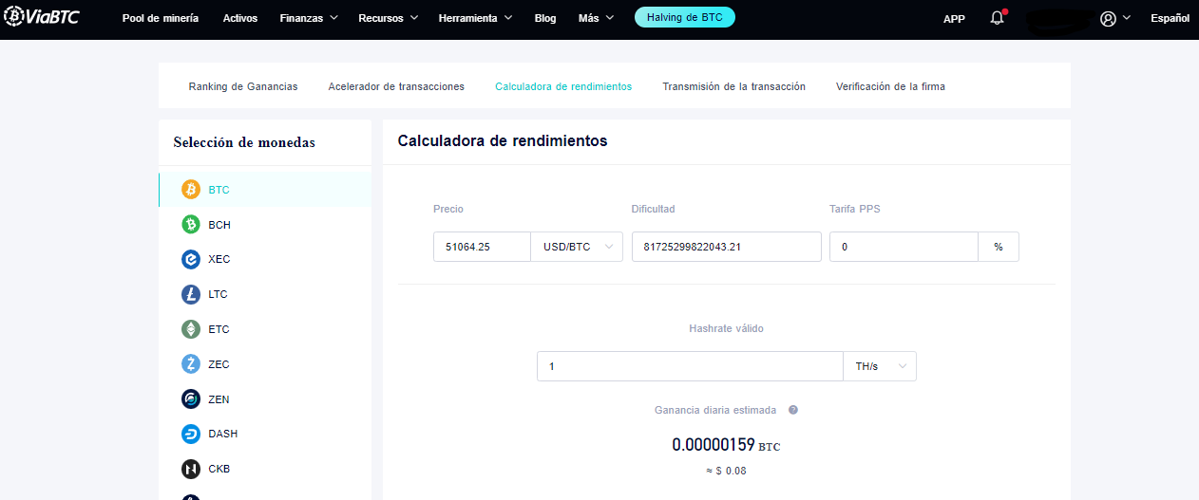Screen dimensions: 1199x500
Task: Open the notifications bell icon
Action: (997, 18)
